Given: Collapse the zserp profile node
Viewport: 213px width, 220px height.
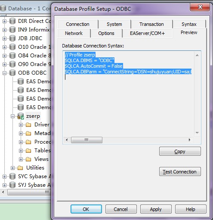Looking at the screenshot, I should coord(12,116).
